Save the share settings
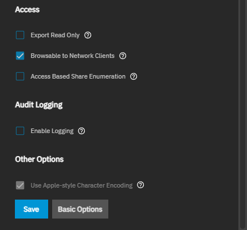247x230 pixels. [x=32, y=209]
